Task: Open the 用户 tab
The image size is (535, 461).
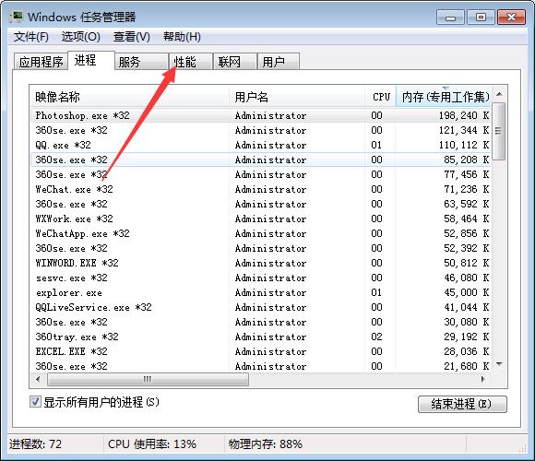Action: tap(278, 62)
